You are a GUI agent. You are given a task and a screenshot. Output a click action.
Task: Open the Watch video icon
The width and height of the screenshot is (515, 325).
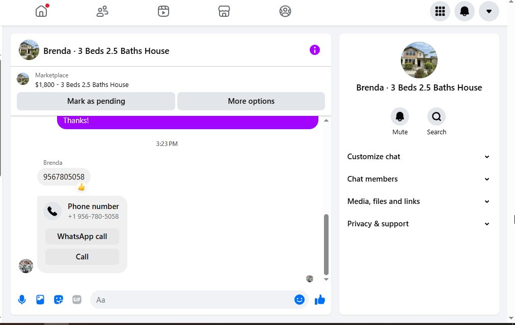163,11
